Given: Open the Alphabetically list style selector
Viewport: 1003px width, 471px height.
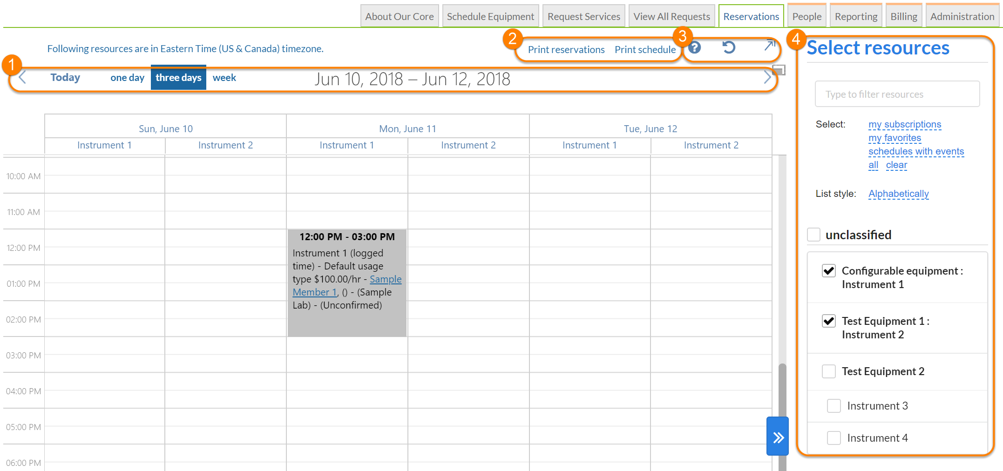Looking at the screenshot, I should (898, 194).
